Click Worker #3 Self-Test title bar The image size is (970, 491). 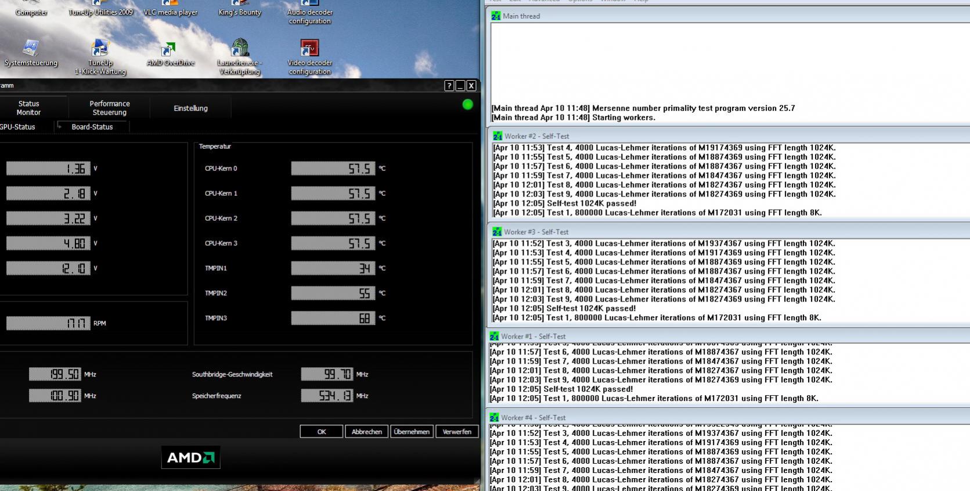pyautogui.click(x=730, y=232)
